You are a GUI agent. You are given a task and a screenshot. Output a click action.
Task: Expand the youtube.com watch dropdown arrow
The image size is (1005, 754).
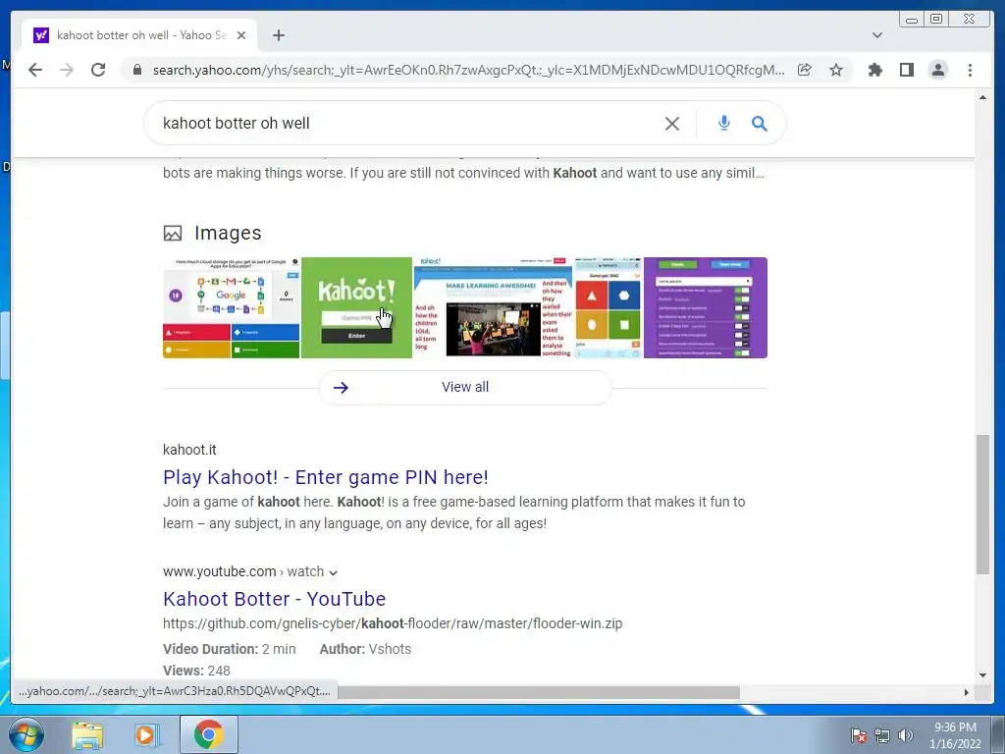pyautogui.click(x=334, y=572)
